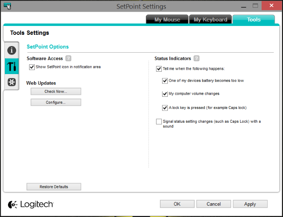283x217 pixels.
Task: Select the hammer and screwdriver tools icon
Action: pyautogui.click(x=12, y=66)
